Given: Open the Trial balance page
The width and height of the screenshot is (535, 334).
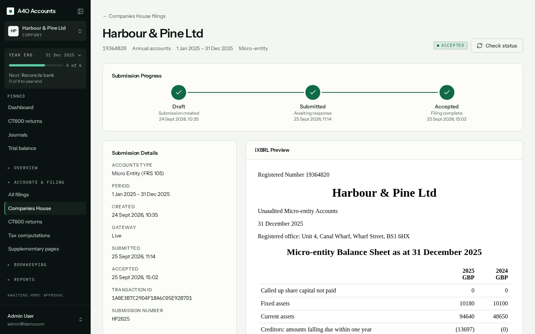Looking at the screenshot, I should click(45, 148).
